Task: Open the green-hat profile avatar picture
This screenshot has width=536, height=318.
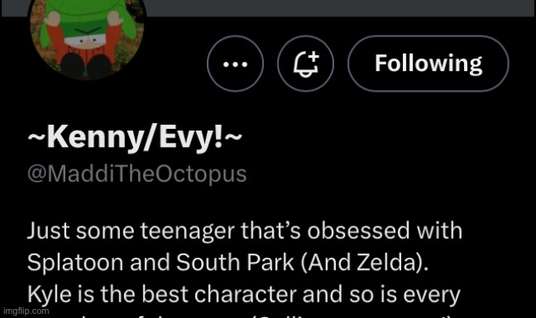Action: click(x=87, y=37)
